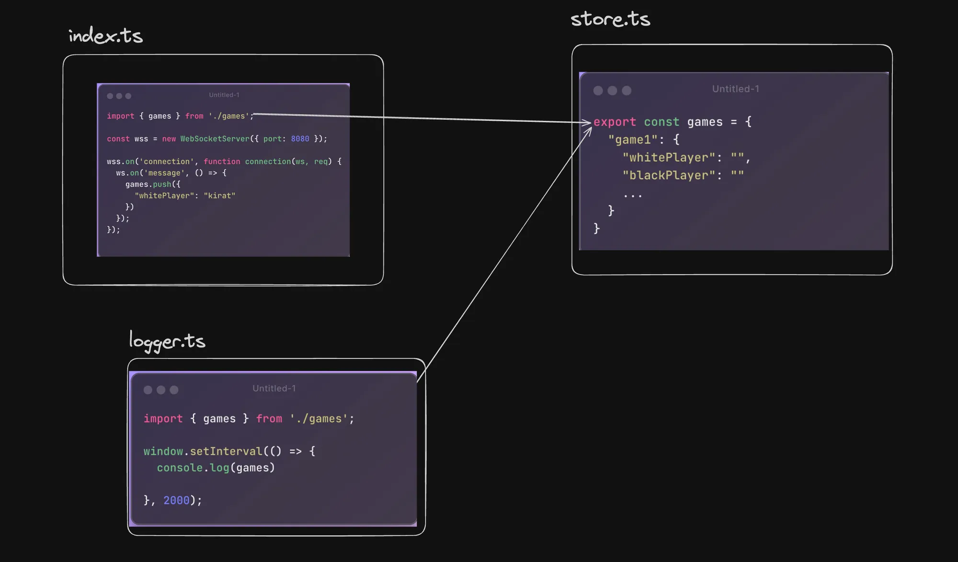Select the Untitled-1 title in the logger.ts snippet
Screen dimensions: 958x562
click(x=274, y=389)
